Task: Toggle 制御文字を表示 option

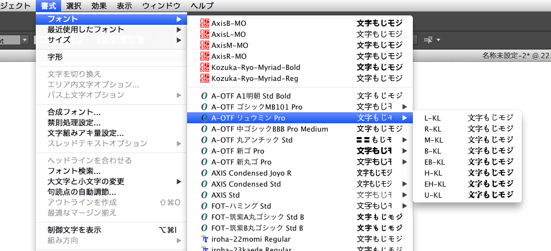Action: 111,230
